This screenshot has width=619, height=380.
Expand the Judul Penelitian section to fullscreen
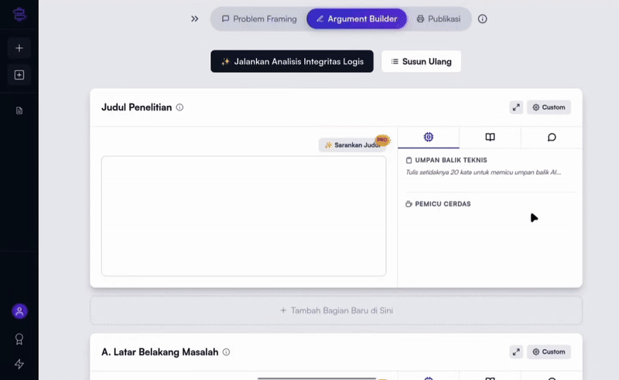tap(516, 107)
